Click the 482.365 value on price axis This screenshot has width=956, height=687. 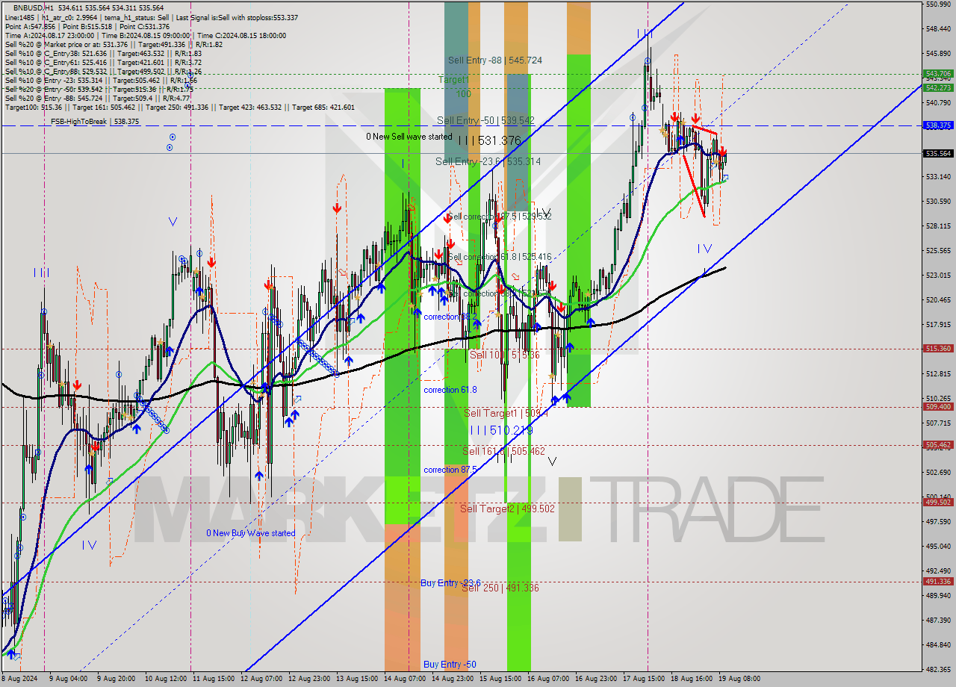tap(938, 669)
